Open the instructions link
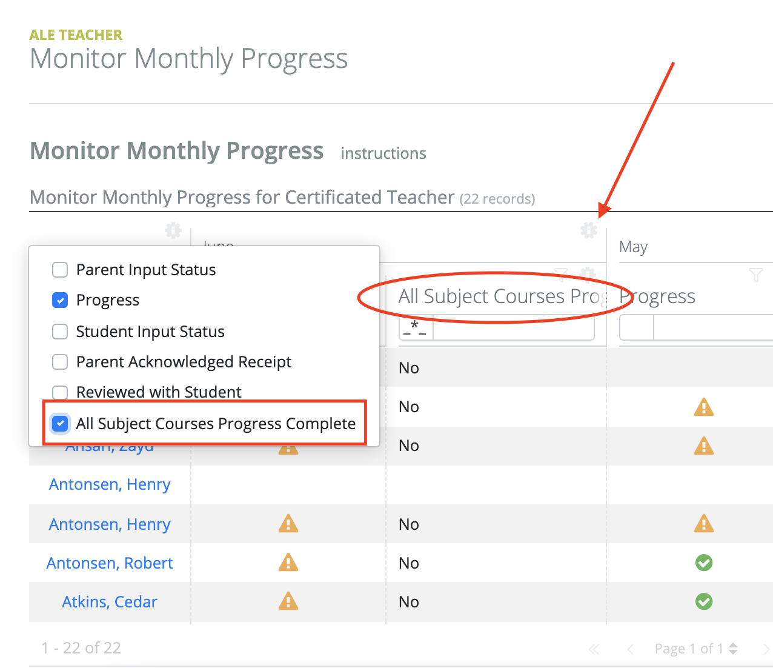 [x=383, y=153]
